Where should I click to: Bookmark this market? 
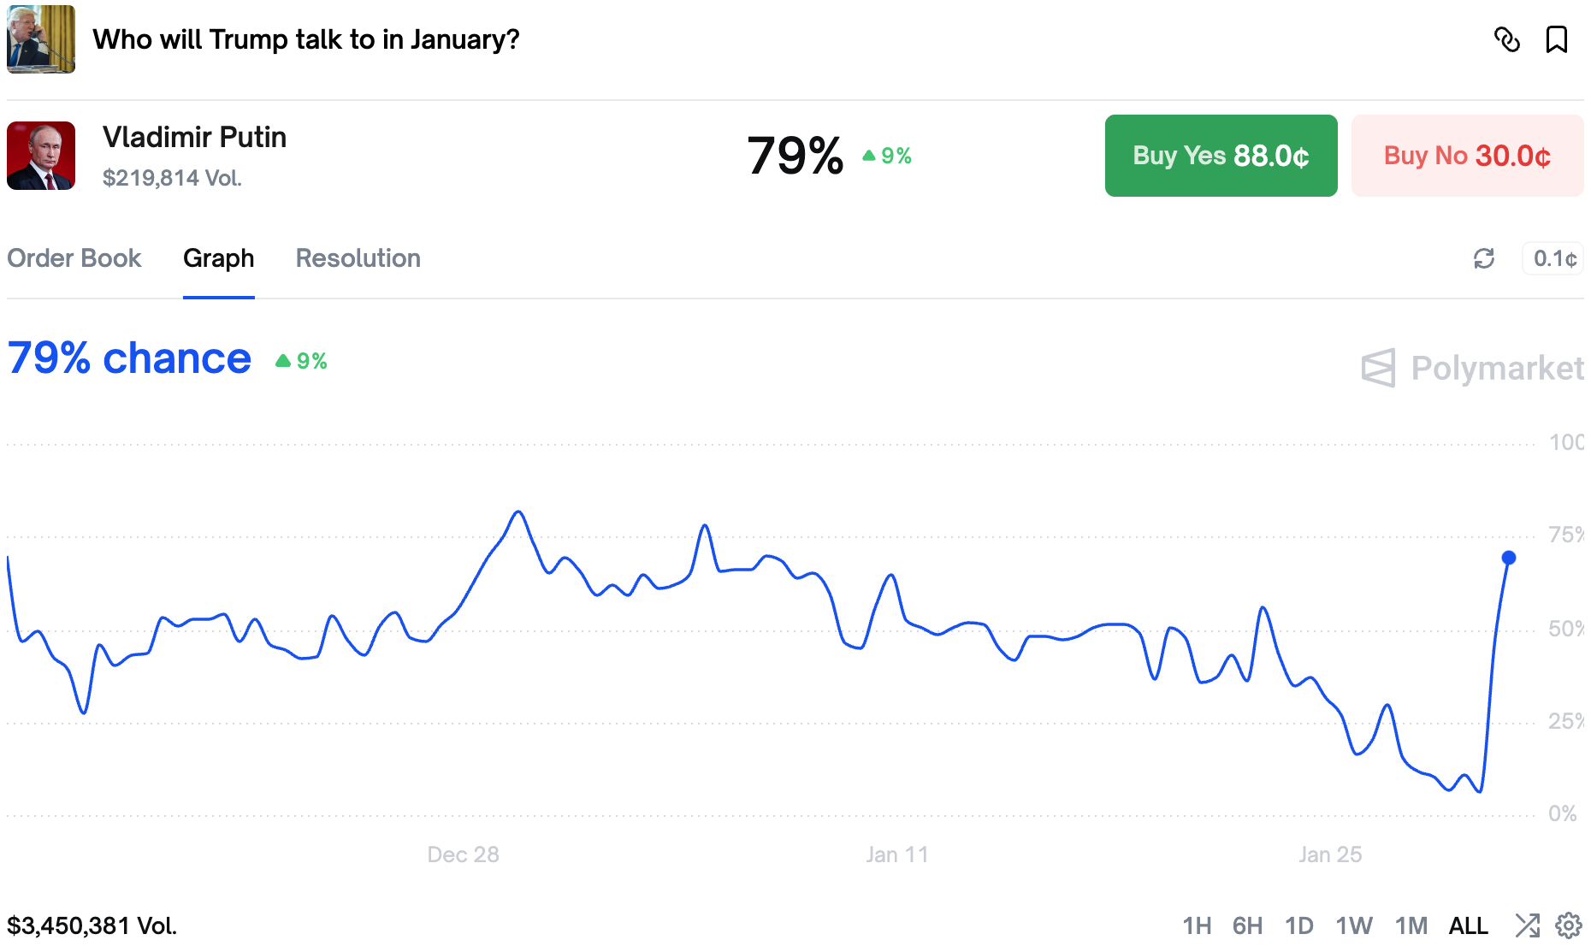(1556, 39)
